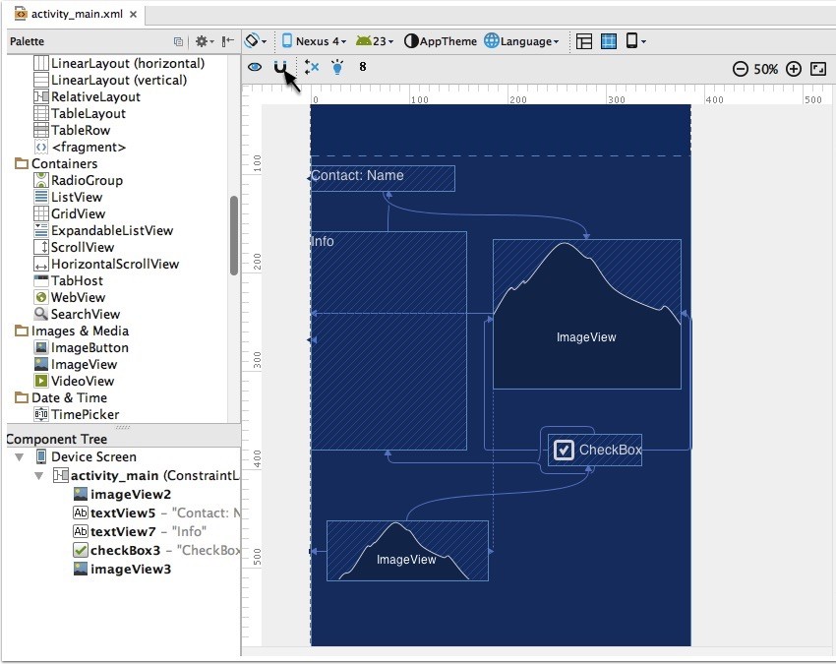
Task: Select bottom ImageView on blueprint
Action: pyautogui.click(x=407, y=551)
